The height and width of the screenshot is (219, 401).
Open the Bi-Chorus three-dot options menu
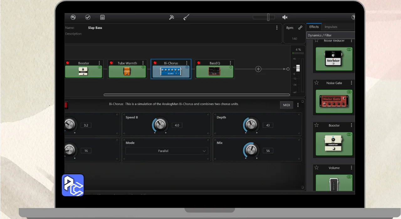coord(187,63)
